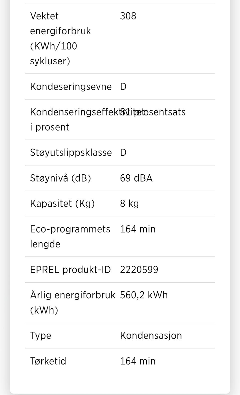This screenshot has width=240, height=395.
Task: Click the 8 kg capacity value
Action: (129, 203)
